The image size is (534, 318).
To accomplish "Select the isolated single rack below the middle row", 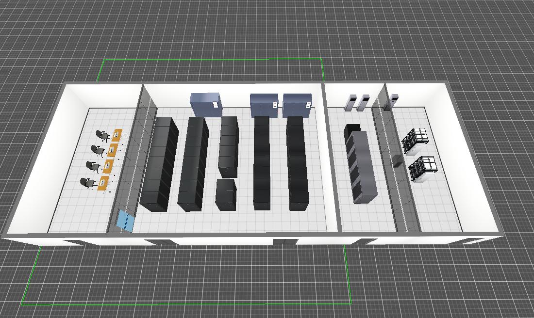I will pyautogui.click(x=226, y=194).
